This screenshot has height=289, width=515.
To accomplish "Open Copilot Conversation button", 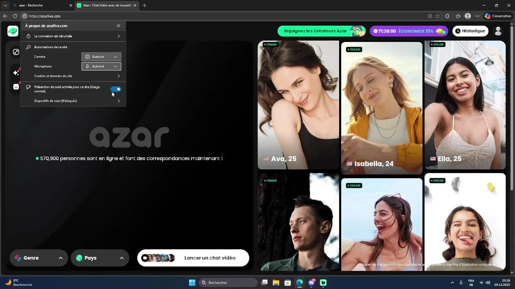I will coord(498,16).
